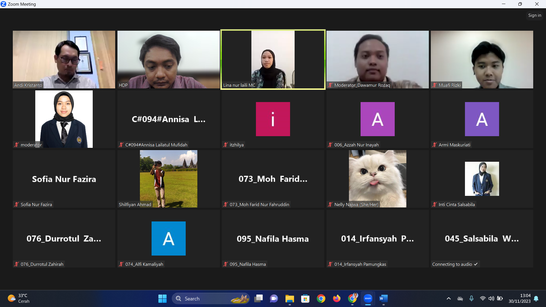Viewport: 546px width, 307px height.
Task: Open Microsoft Store from the taskbar
Action: 305,298
